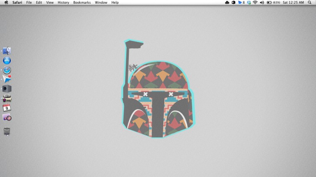316x177 pixels.
Task: Open the Help menu
Action: tap(115, 2)
